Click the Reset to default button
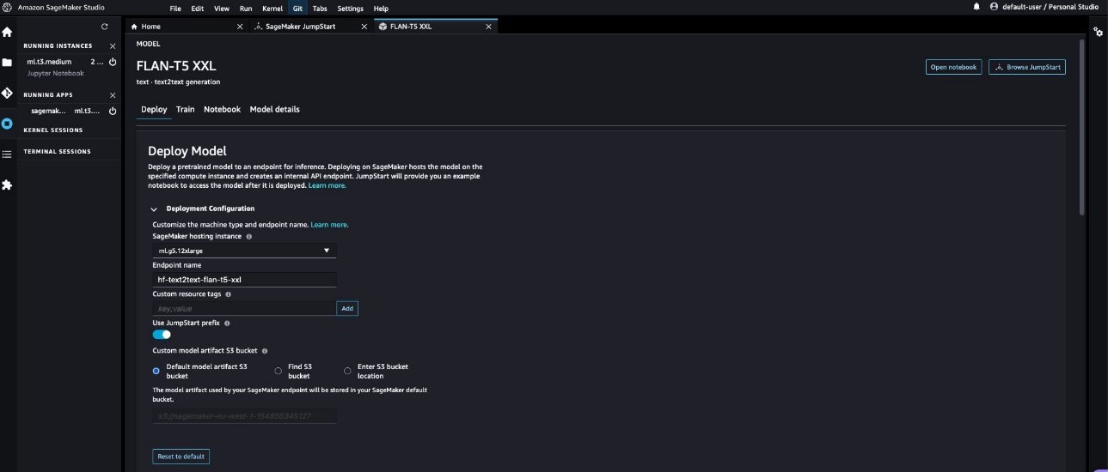Viewport: 1108px width, 472px height. (x=181, y=457)
